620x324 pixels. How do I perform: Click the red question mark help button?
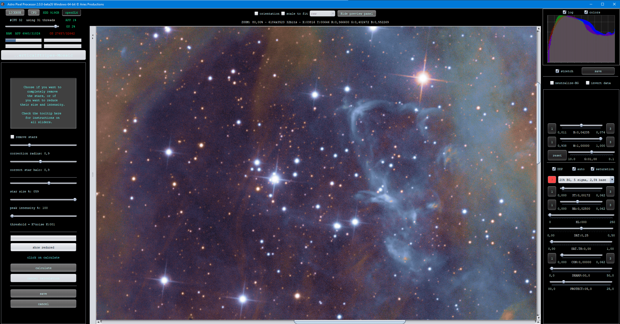pos(552,180)
